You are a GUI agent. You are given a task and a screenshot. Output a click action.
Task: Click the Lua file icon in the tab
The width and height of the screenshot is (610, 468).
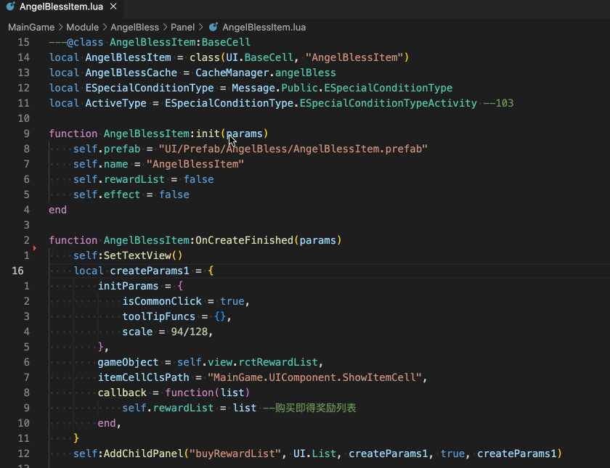pyautogui.click(x=10, y=7)
